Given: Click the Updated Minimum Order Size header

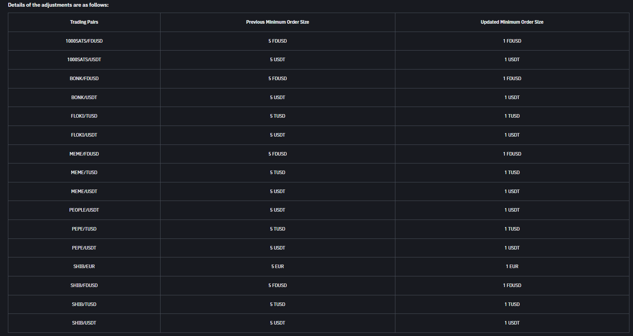Looking at the screenshot, I should click(512, 22).
